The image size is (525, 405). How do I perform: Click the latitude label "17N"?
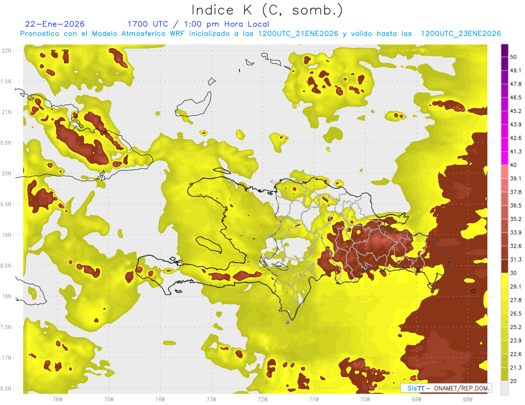(x=7, y=358)
